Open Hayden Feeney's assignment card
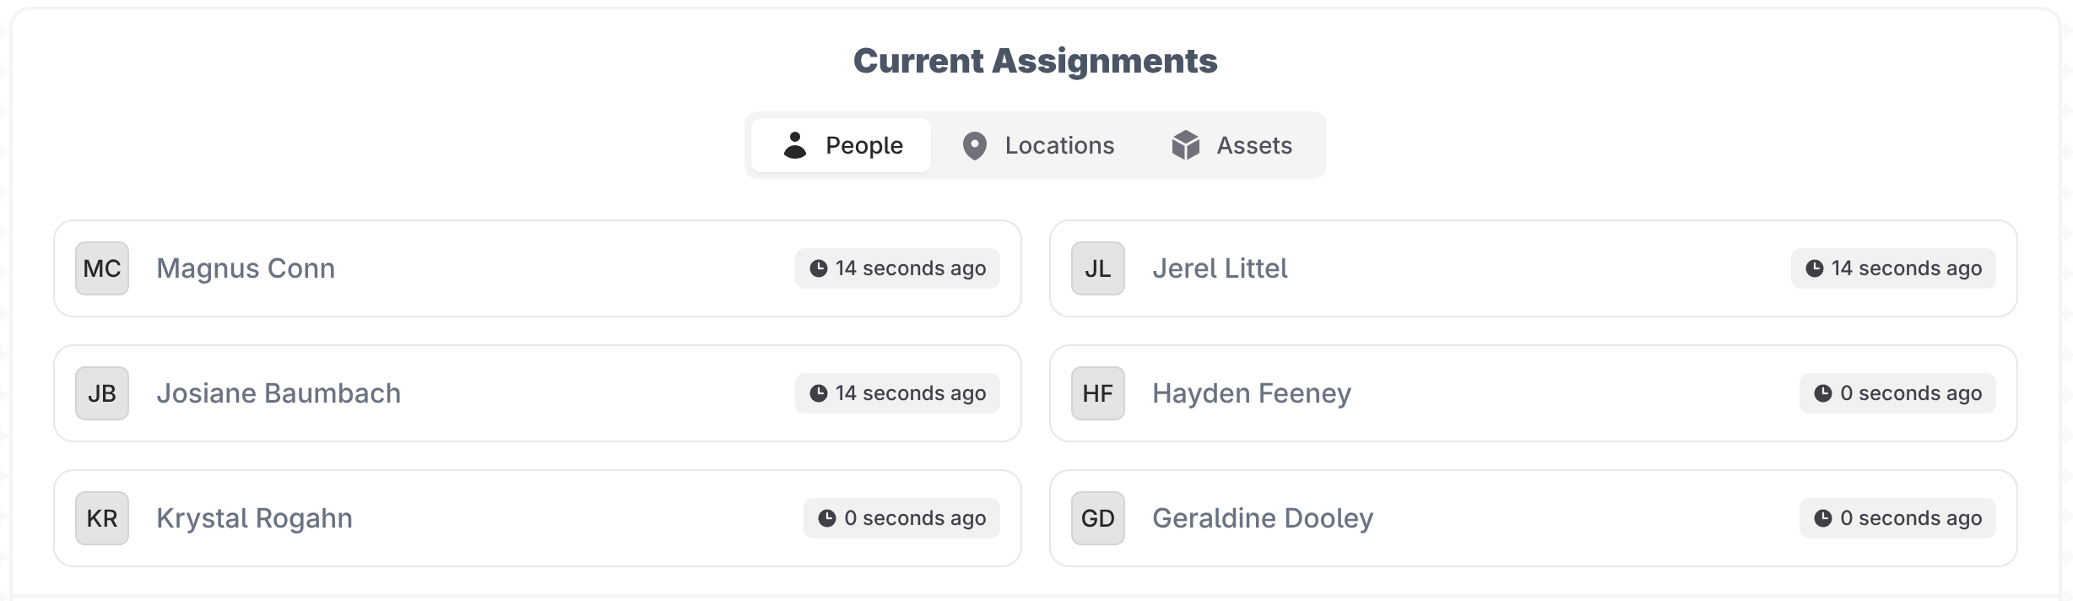 pos(1532,393)
